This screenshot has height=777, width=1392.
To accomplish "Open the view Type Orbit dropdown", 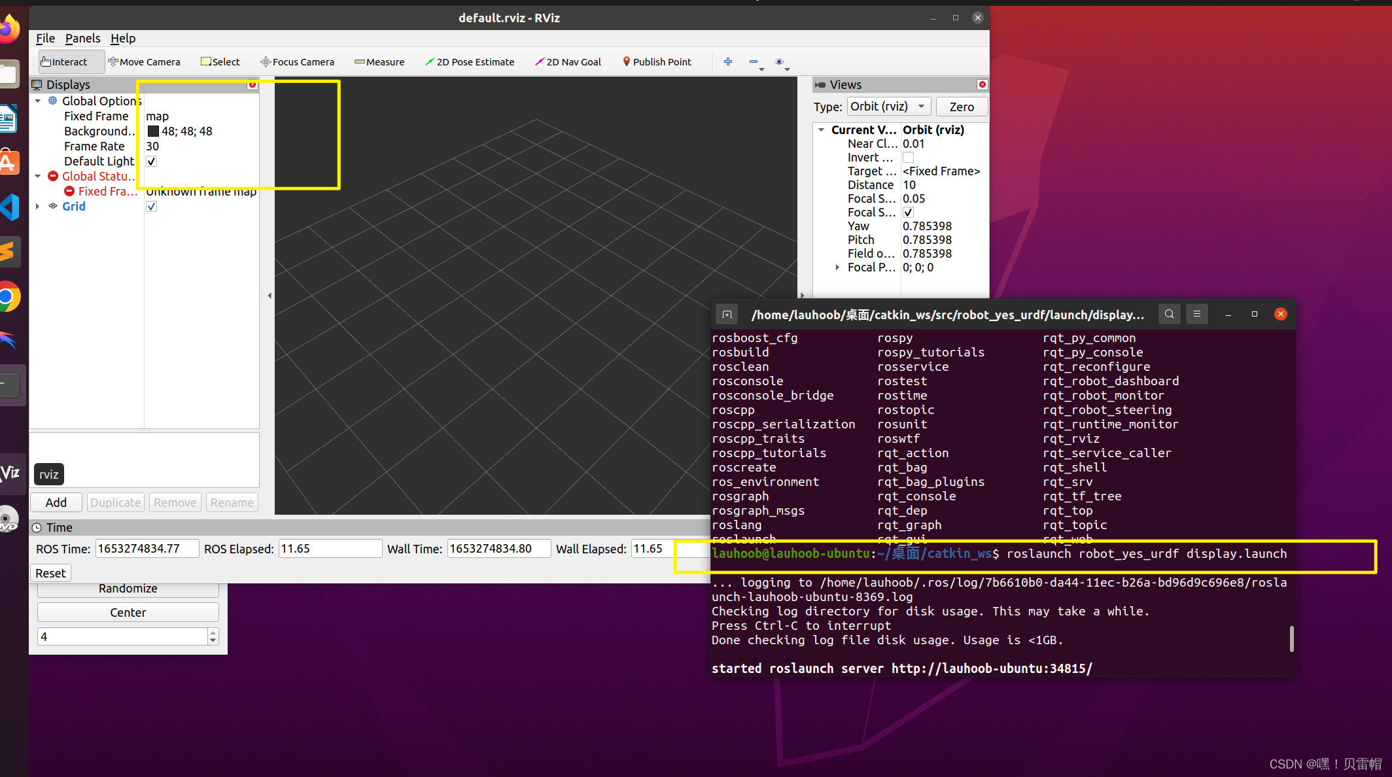I will point(888,107).
